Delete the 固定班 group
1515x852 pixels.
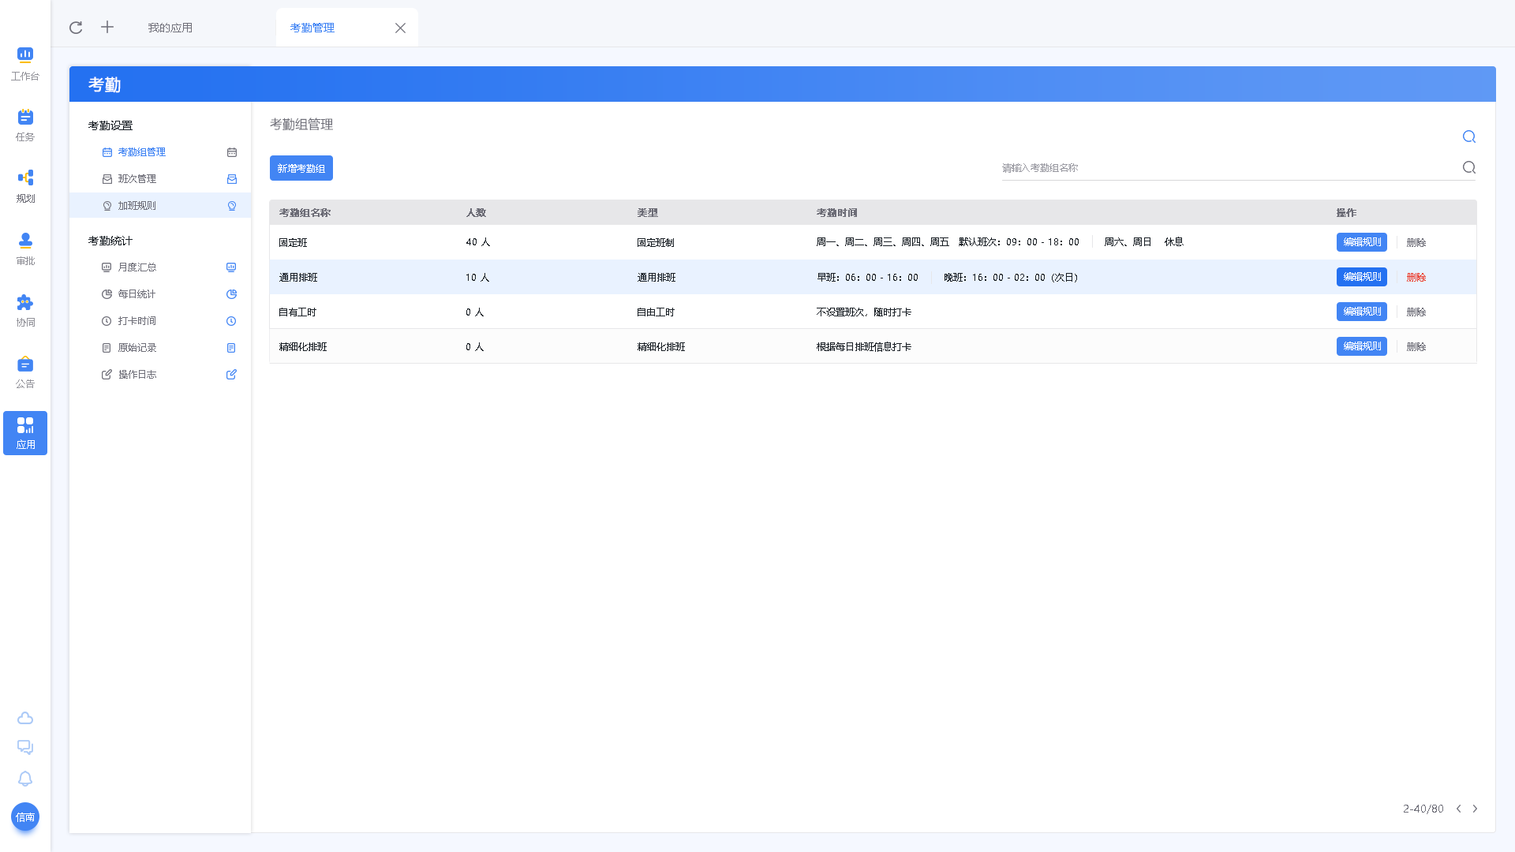click(1416, 242)
